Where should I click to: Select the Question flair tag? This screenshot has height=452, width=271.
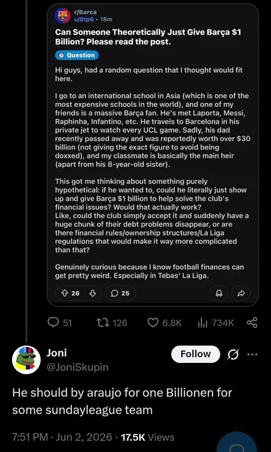point(77,55)
